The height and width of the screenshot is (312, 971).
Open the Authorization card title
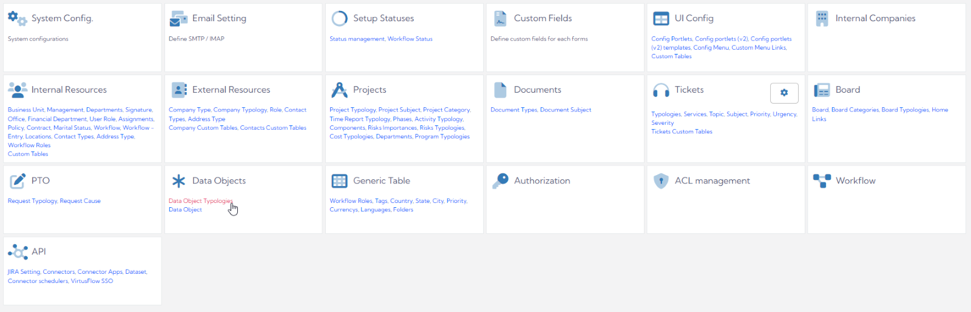point(542,181)
